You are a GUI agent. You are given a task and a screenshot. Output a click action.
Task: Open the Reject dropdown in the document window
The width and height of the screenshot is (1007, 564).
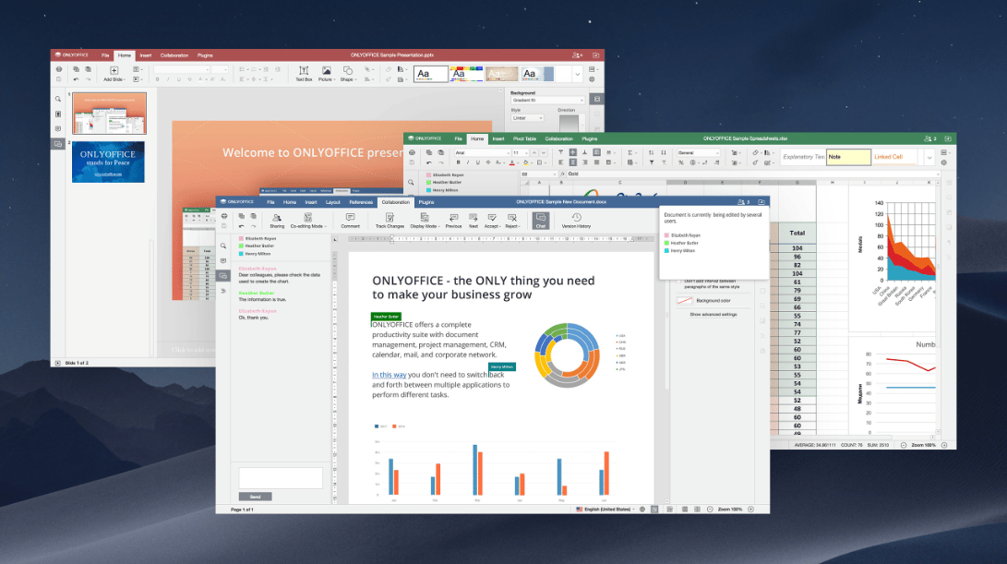[512, 221]
